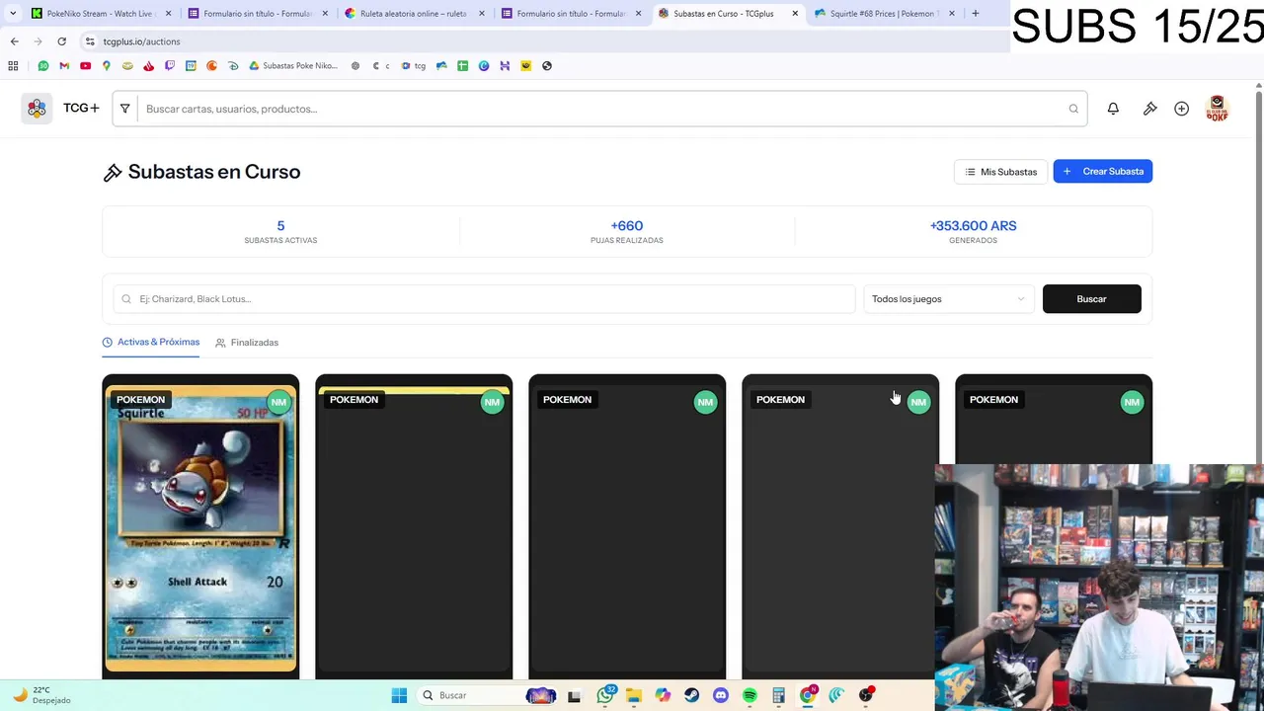Click '+660 Pujas Realizadas' stat
1264x711 pixels.
(627, 231)
